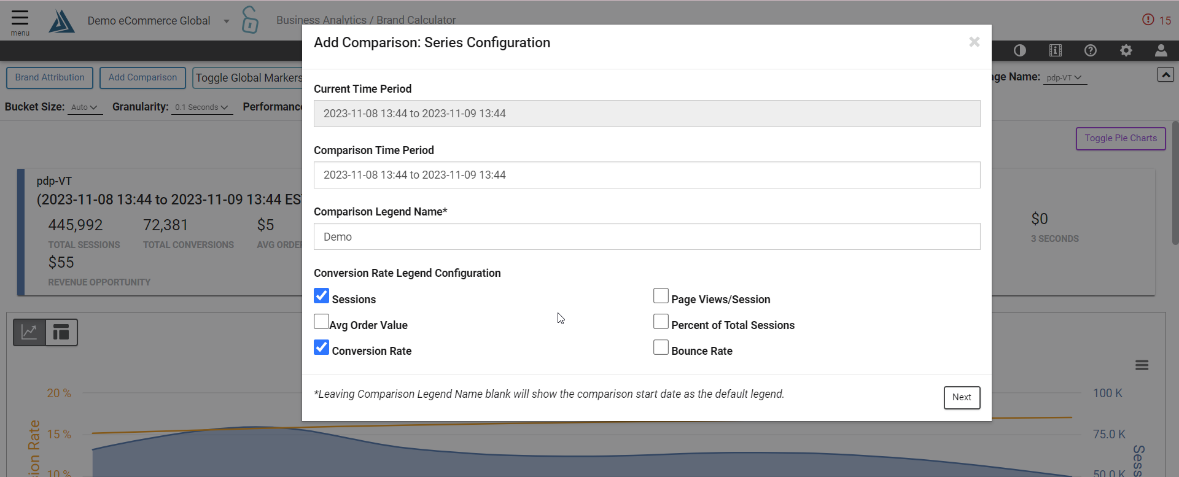Viewport: 1179px width, 477px height.
Task: Toggle the contrast theme icon
Action: [x=1020, y=50]
